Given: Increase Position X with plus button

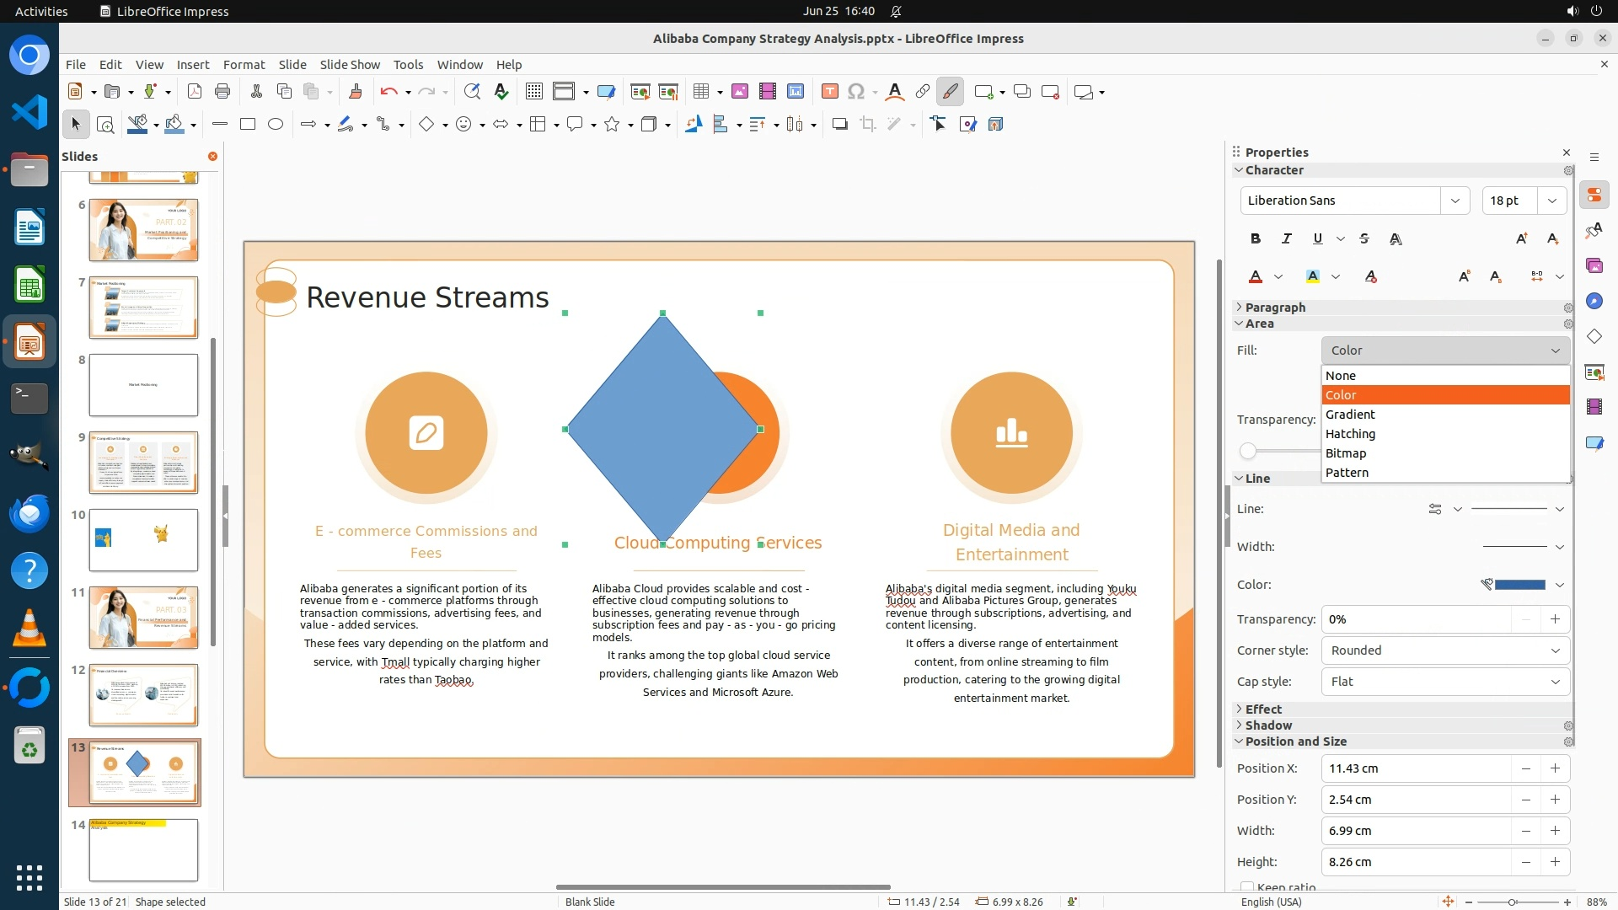Looking at the screenshot, I should 1555,768.
